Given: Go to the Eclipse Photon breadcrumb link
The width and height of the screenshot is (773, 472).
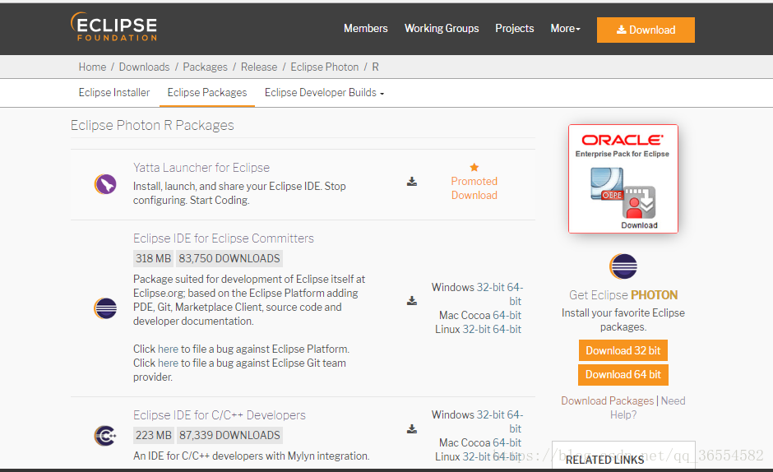Looking at the screenshot, I should click(324, 67).
